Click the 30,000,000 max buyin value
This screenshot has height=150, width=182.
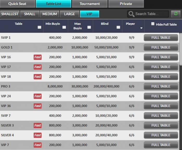(x=80, y=86)
